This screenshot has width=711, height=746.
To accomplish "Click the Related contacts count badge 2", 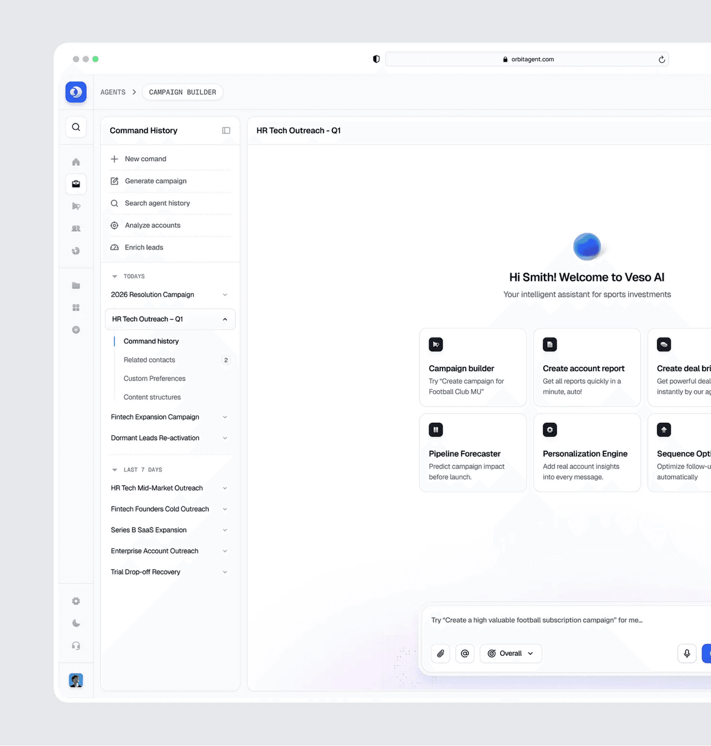I will click(x=226, y=360).
